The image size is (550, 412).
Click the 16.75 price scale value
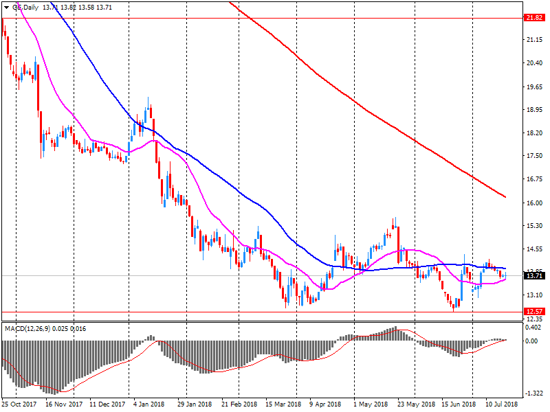click(x=535, y=179)
